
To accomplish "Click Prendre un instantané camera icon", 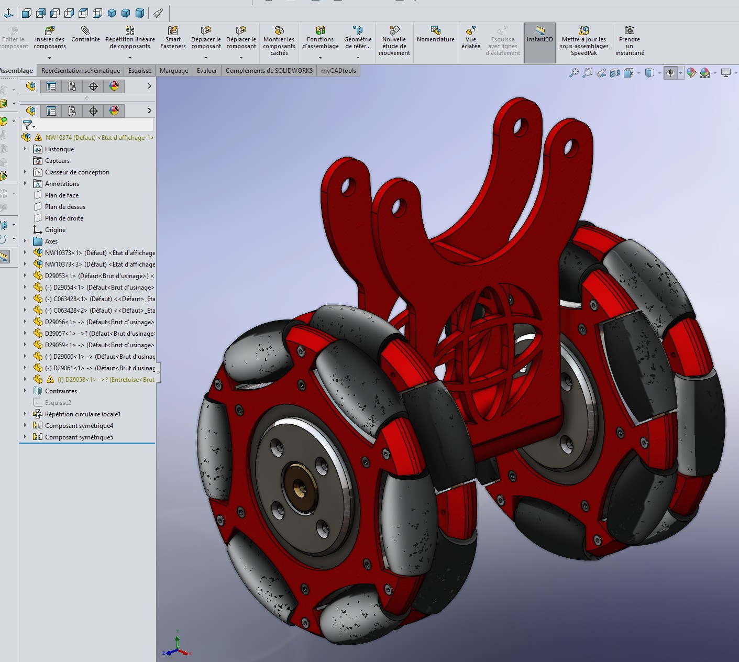I will (630, 41).
